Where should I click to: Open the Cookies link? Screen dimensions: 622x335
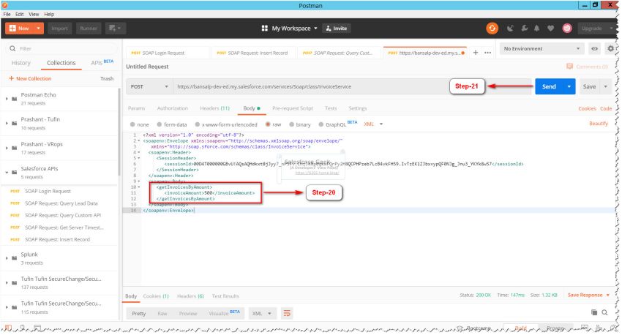click(587, 108)
